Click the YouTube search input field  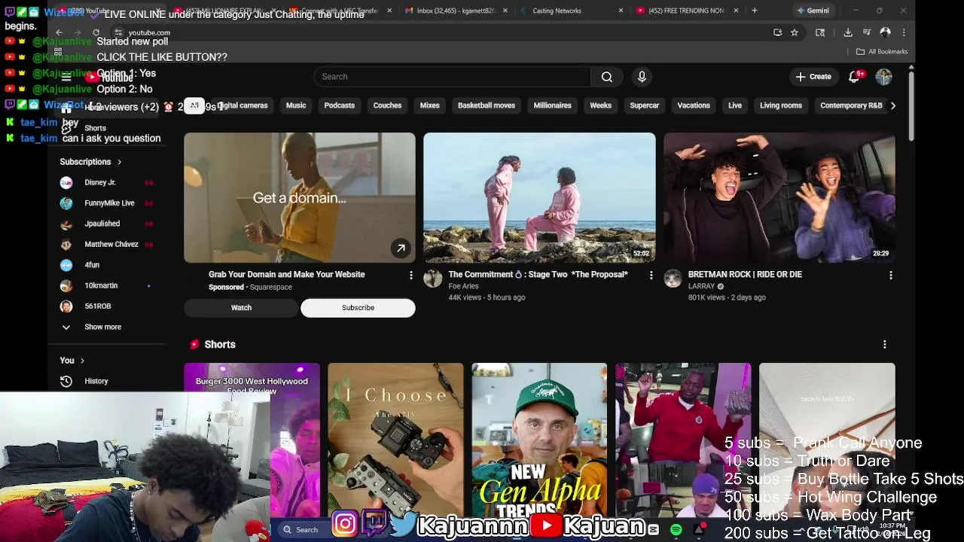(x=452, y=77)
